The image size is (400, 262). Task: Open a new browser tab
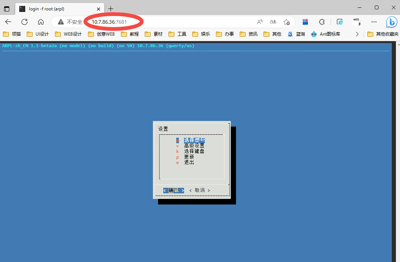coord(111,9)
